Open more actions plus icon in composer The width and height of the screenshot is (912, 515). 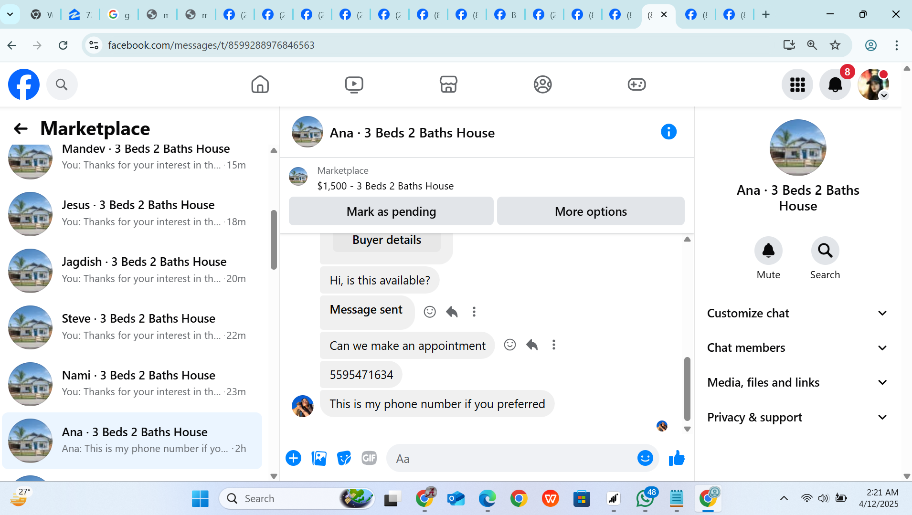(294, 458)
